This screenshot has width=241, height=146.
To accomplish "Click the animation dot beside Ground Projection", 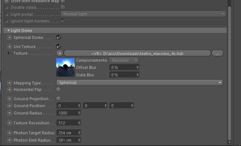I will (x=10, y=99).
